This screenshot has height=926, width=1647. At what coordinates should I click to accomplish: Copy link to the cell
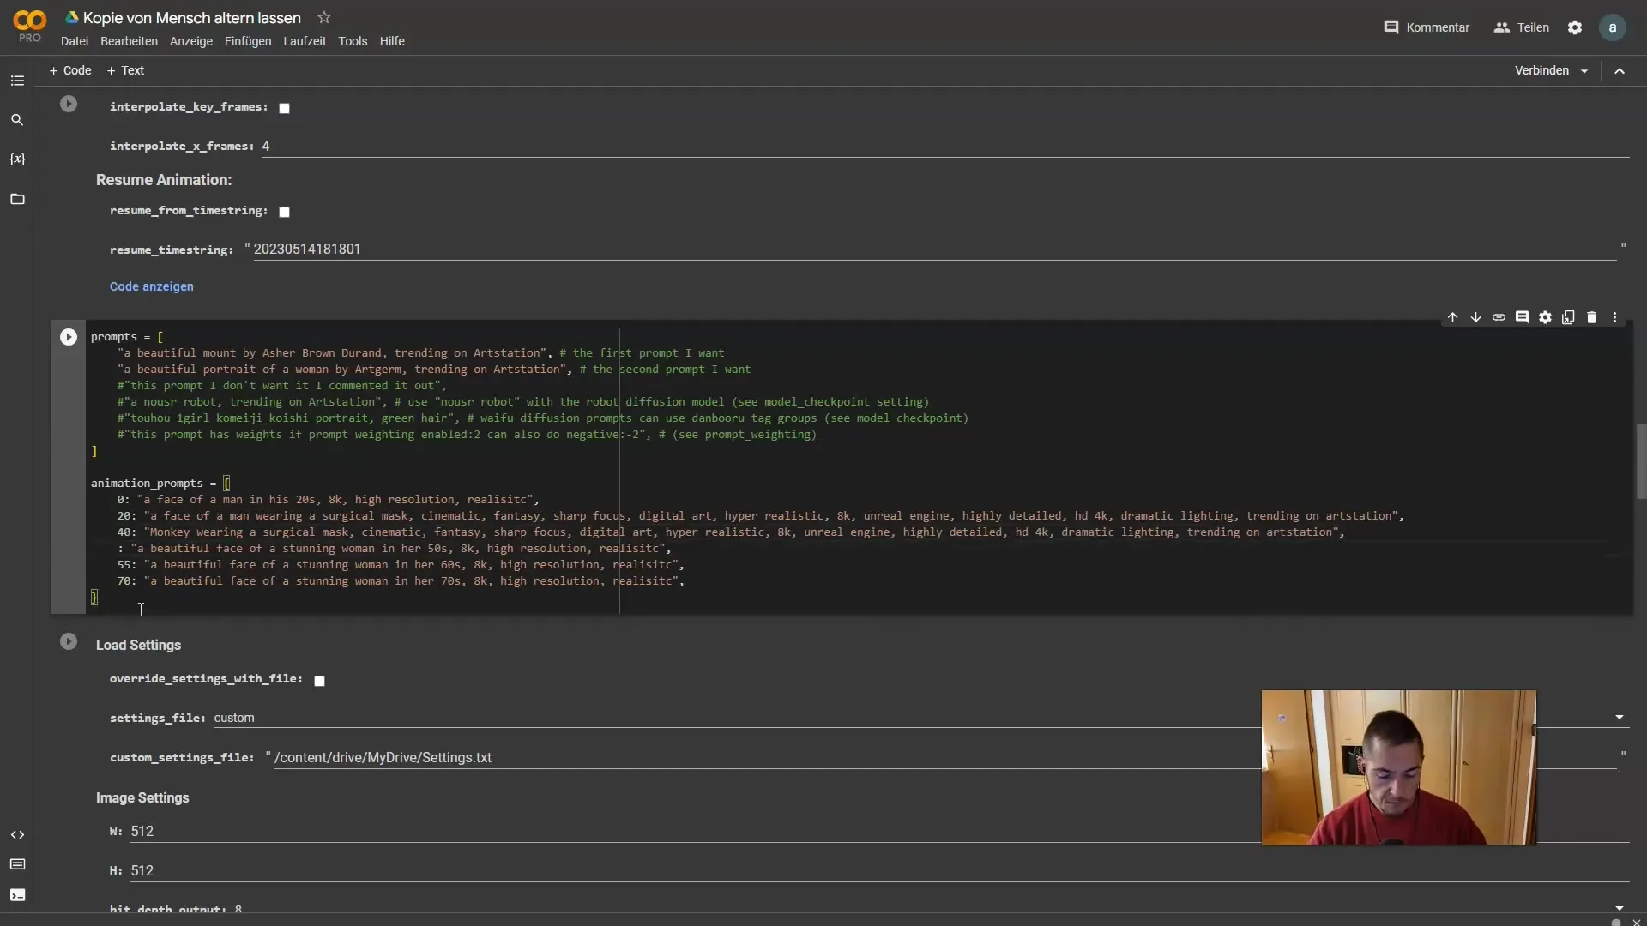pos(1499,317)
